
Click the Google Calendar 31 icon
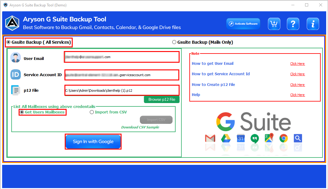(x=241, y=138)
